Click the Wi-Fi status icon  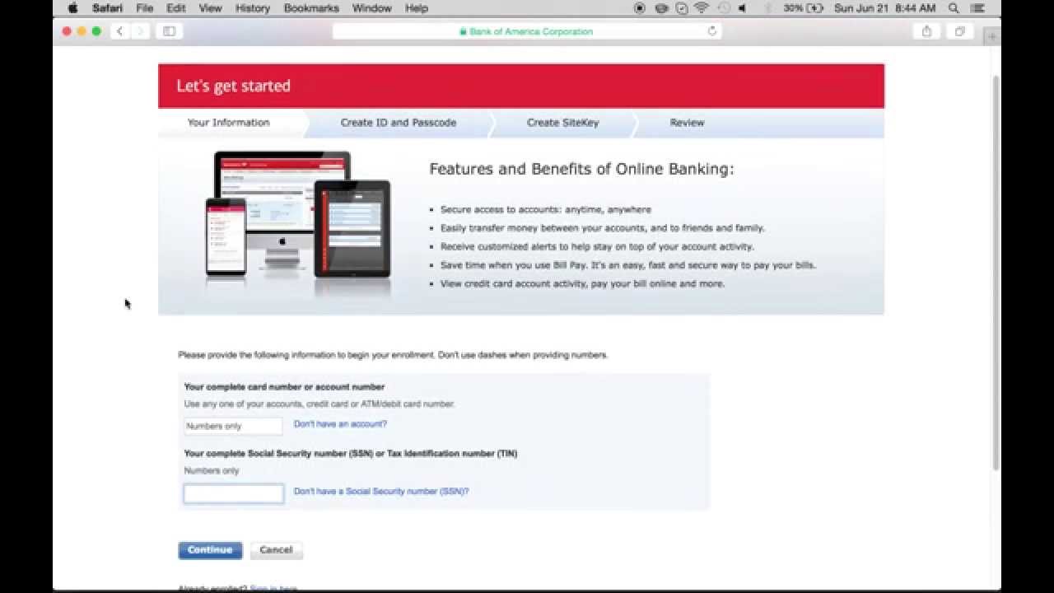(x=702, y=8)
